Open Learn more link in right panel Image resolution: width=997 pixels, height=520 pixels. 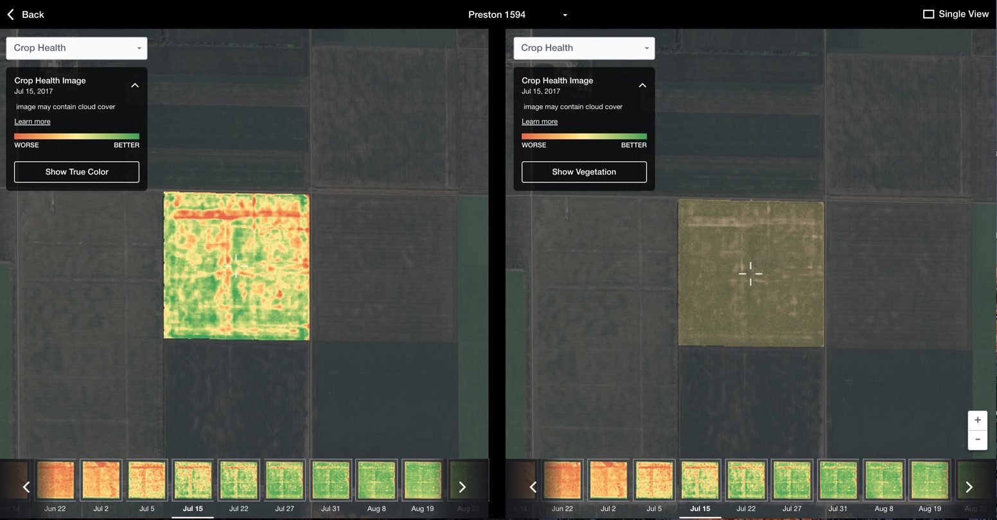(x=540, y=121)
